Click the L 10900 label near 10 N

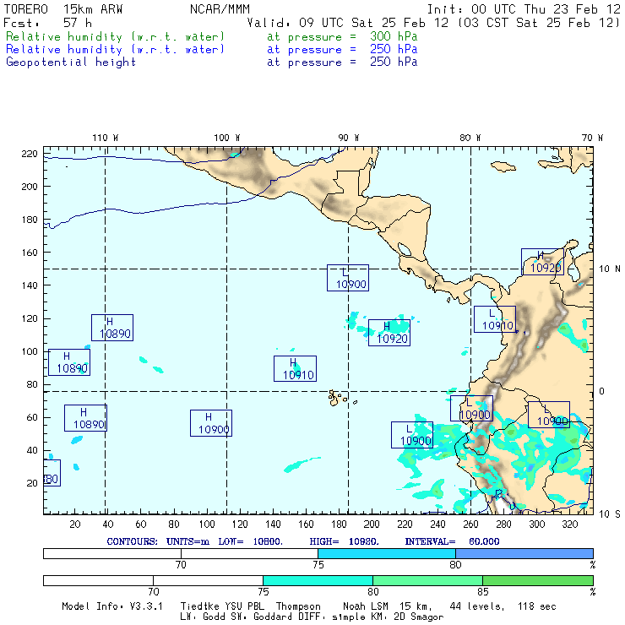(x=348, y=278)
